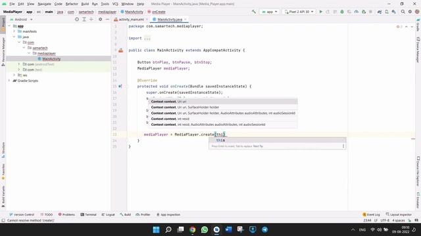
Task: Click the Apply Changes and Restart Activity icon
Action: coord(328,12)
